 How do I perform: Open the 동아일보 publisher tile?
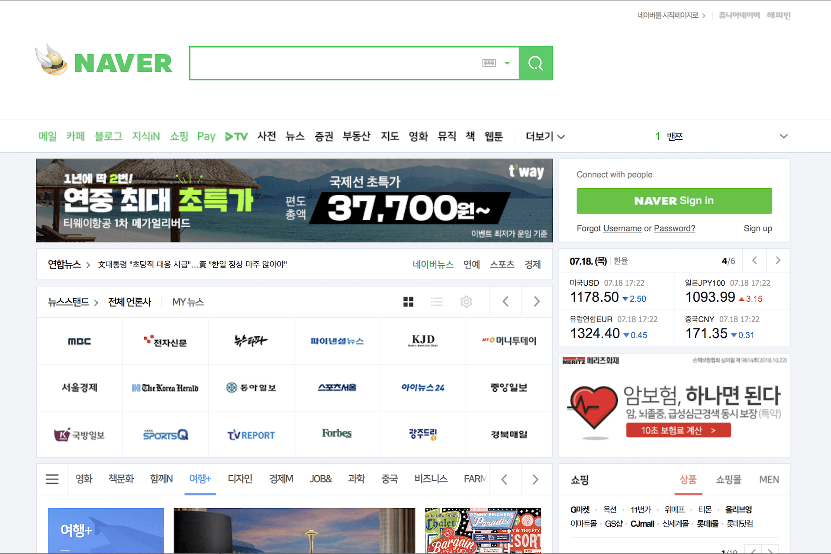[251, 388]
